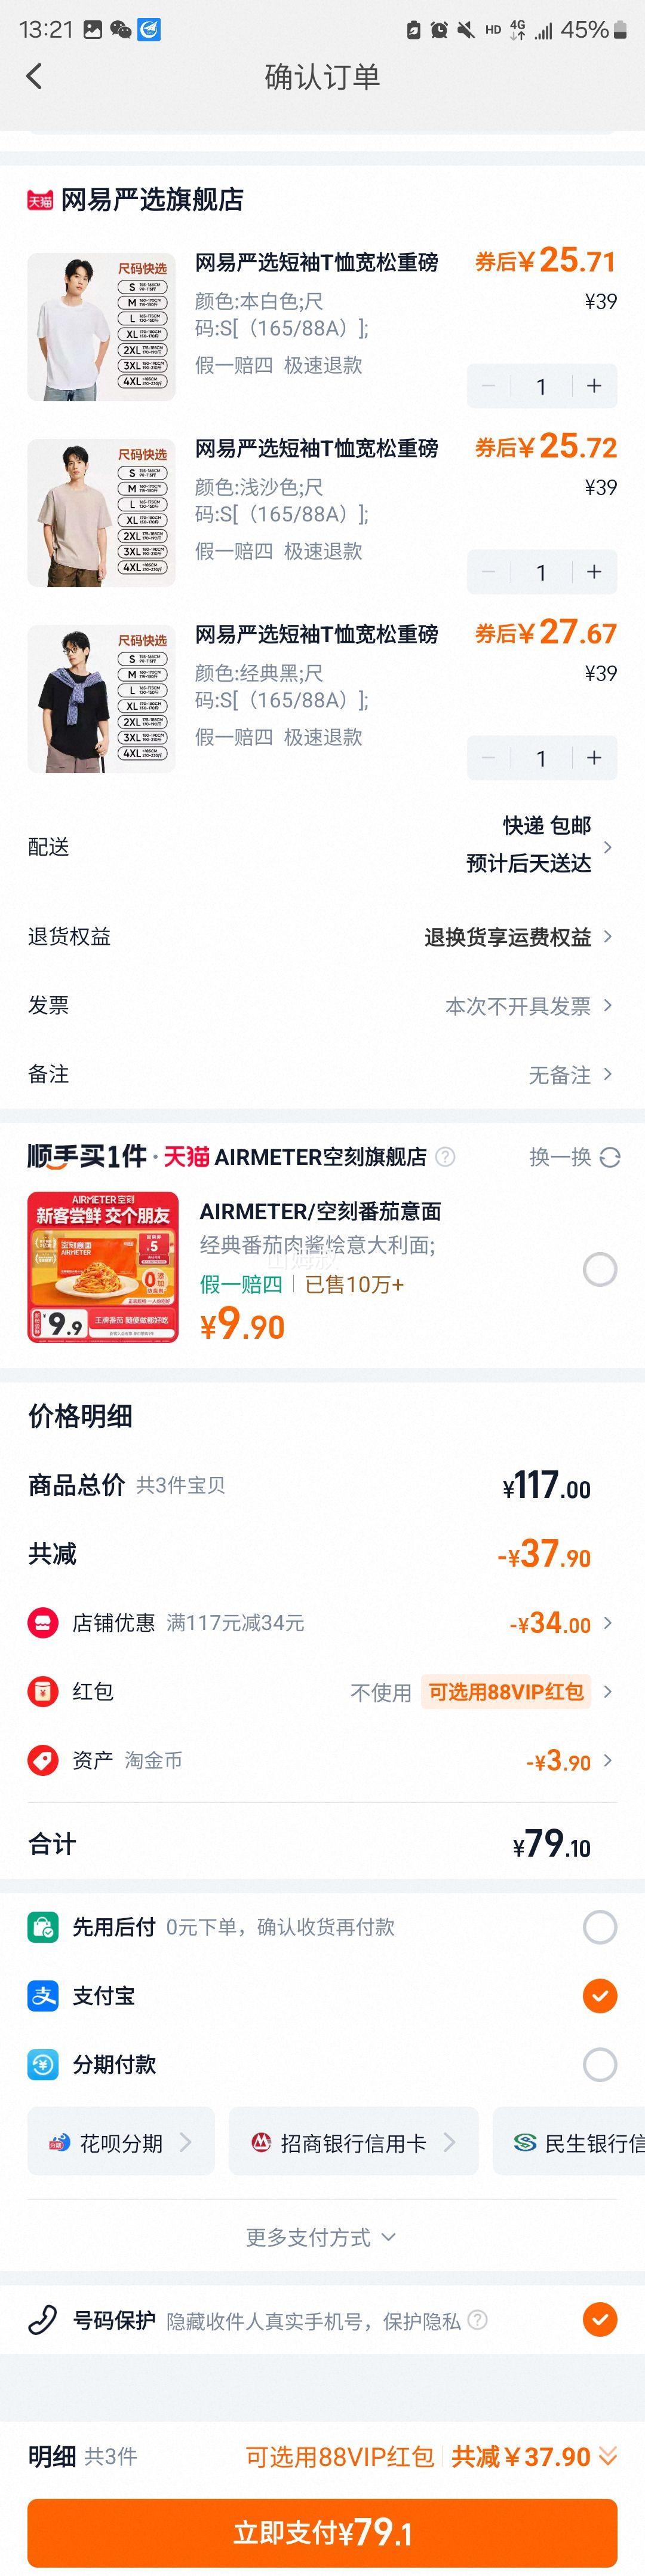Tap the 换一换 refresh icon

coord(610,1157)
